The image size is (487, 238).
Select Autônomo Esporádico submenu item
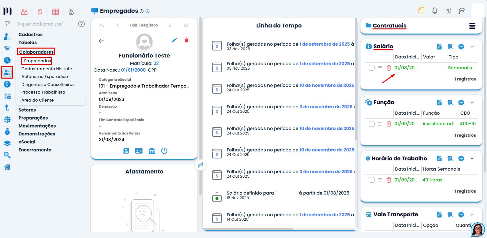tap(45, 77)
